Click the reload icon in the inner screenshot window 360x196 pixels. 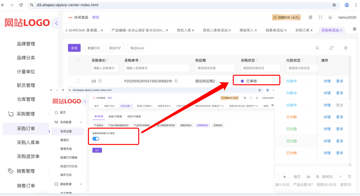tap(63, 90)
